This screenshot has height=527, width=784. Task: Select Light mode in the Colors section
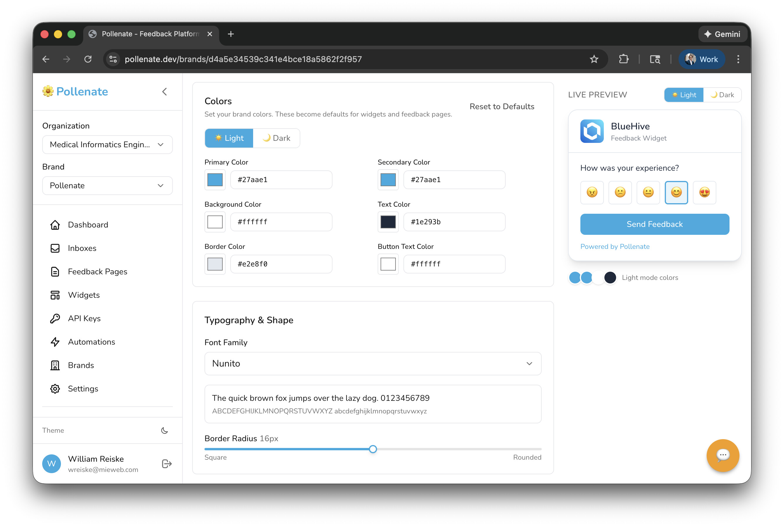(229, 138)
